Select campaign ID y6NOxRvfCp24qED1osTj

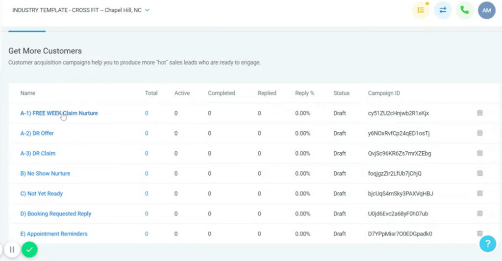click(399, 133)
